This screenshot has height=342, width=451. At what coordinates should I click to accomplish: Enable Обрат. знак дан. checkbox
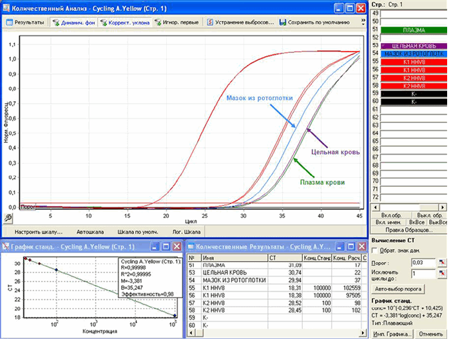(375, 250)
